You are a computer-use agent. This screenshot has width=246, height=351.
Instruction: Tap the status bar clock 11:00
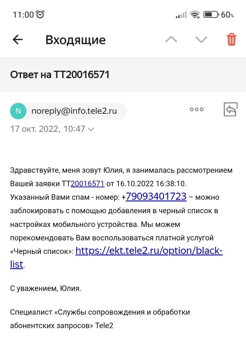click(23, 15)
